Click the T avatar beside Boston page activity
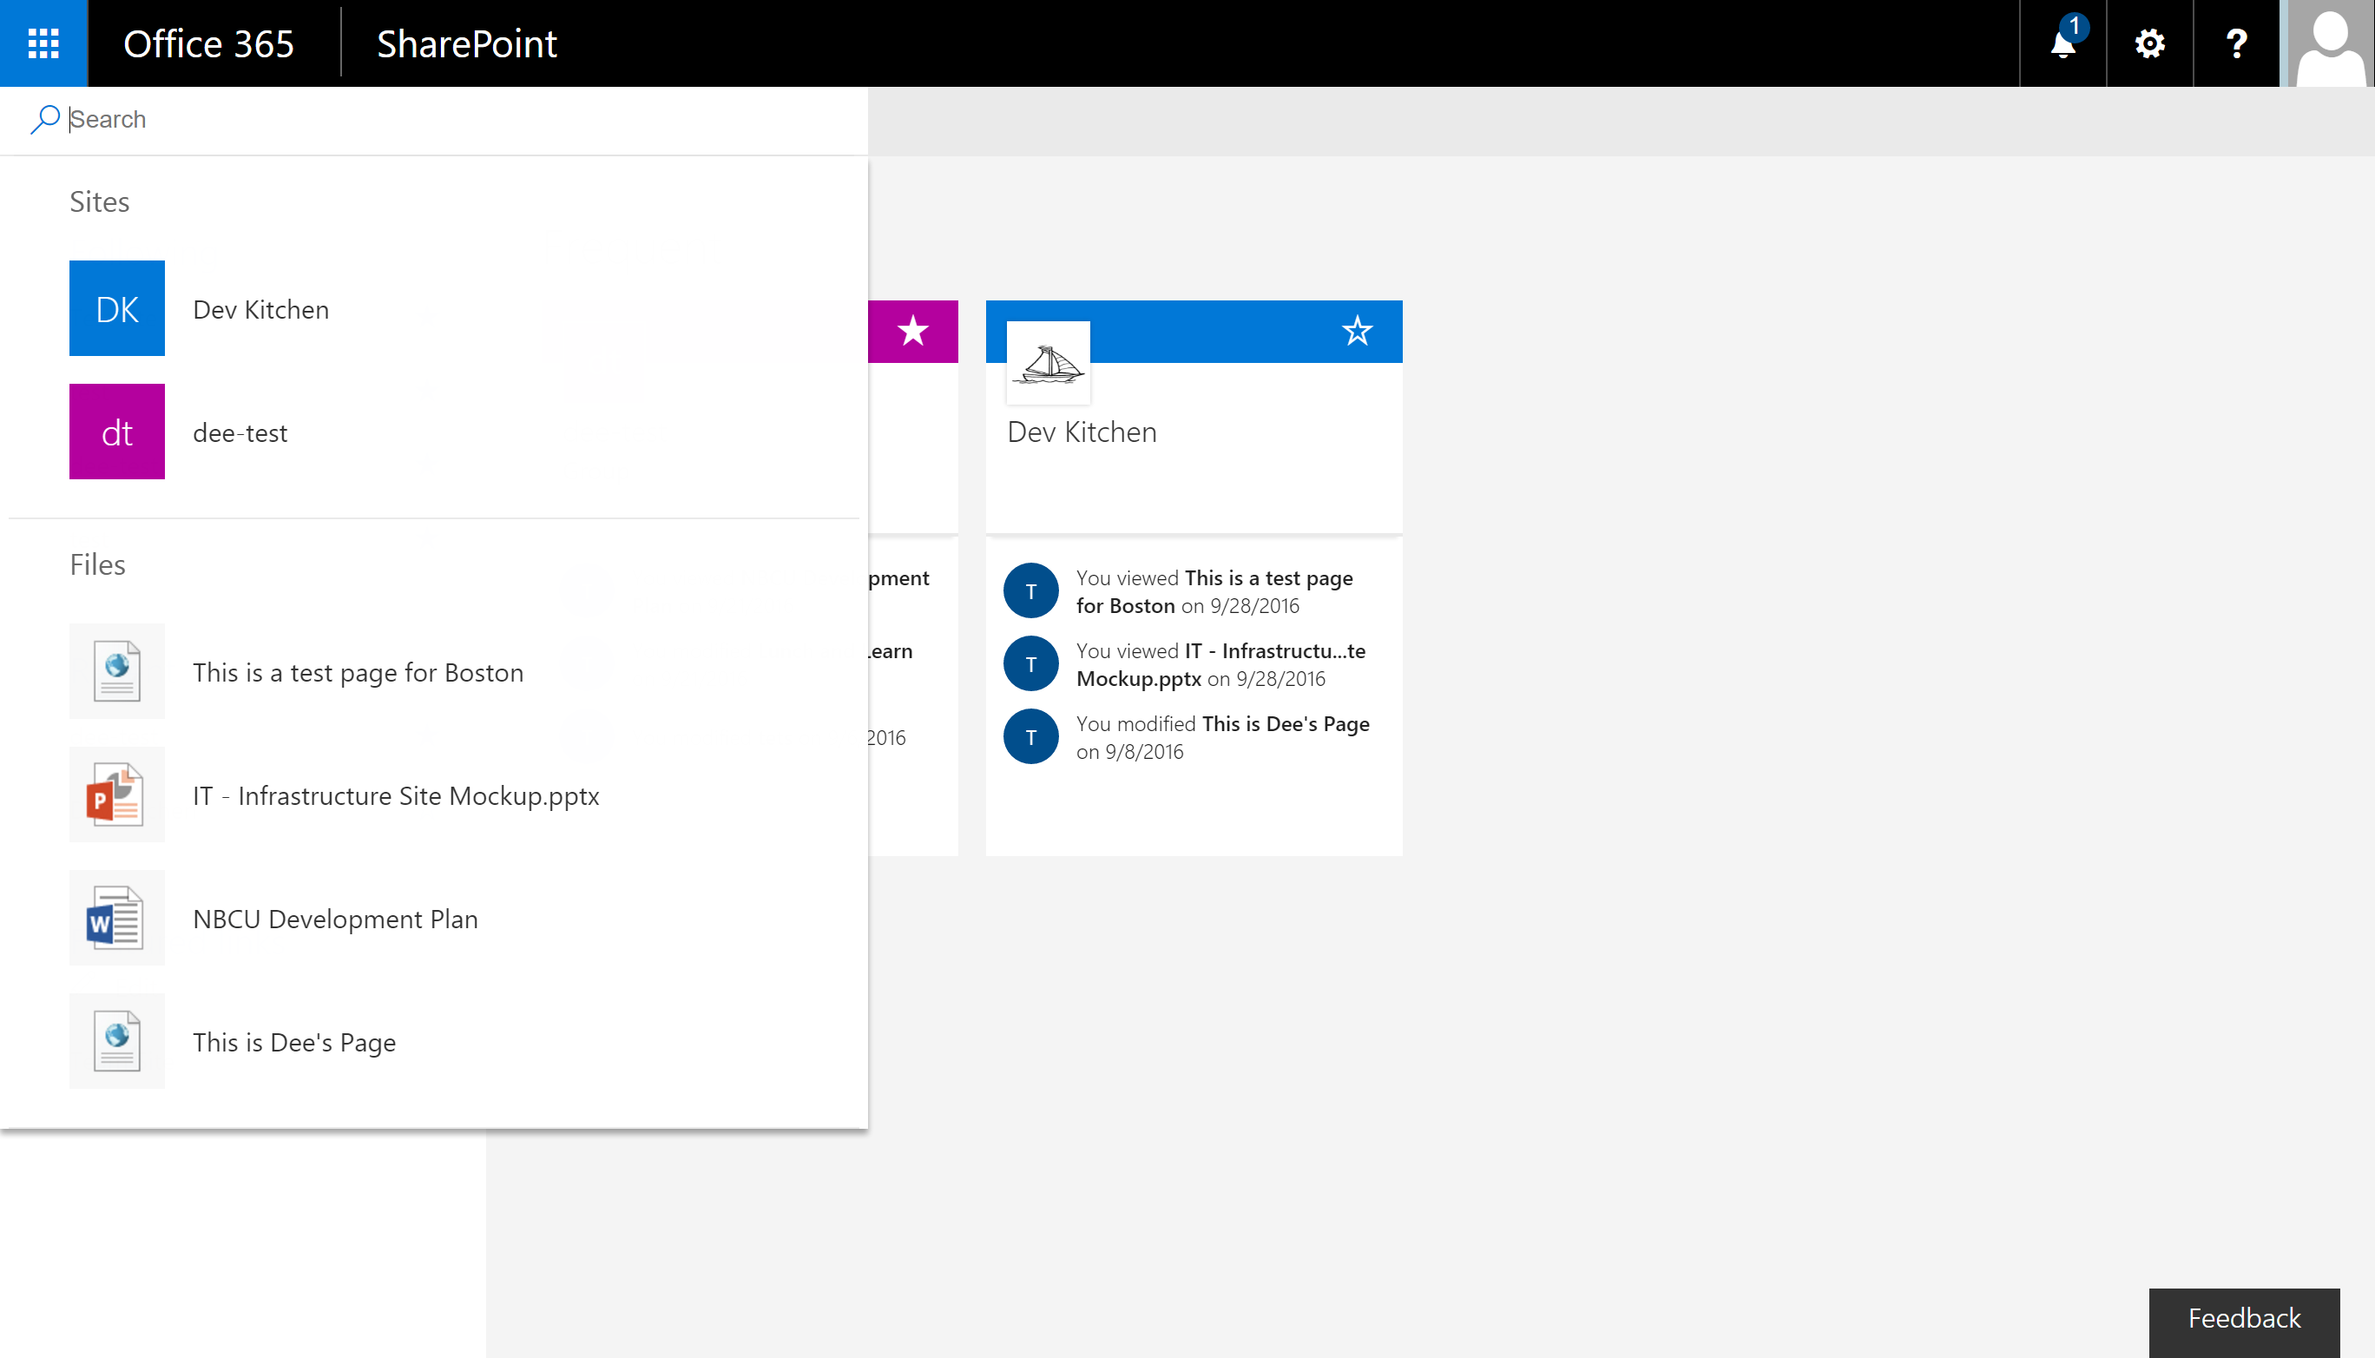The width and height of the screenshot is (2375, 1358). pyautogui.click(x=1030, y=590)
